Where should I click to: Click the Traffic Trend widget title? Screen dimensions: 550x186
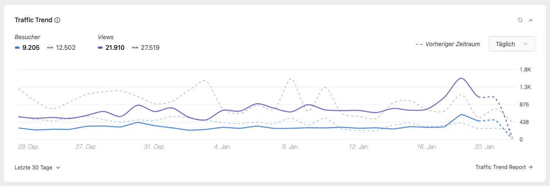coord(34,20)
